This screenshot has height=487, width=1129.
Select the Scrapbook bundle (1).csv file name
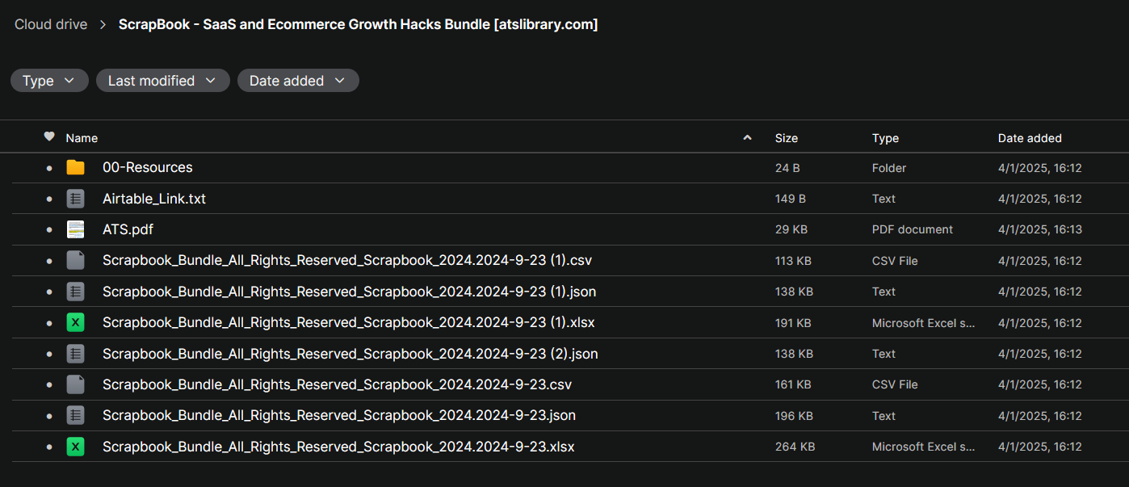pyautogui.click(x=347, y=261)
